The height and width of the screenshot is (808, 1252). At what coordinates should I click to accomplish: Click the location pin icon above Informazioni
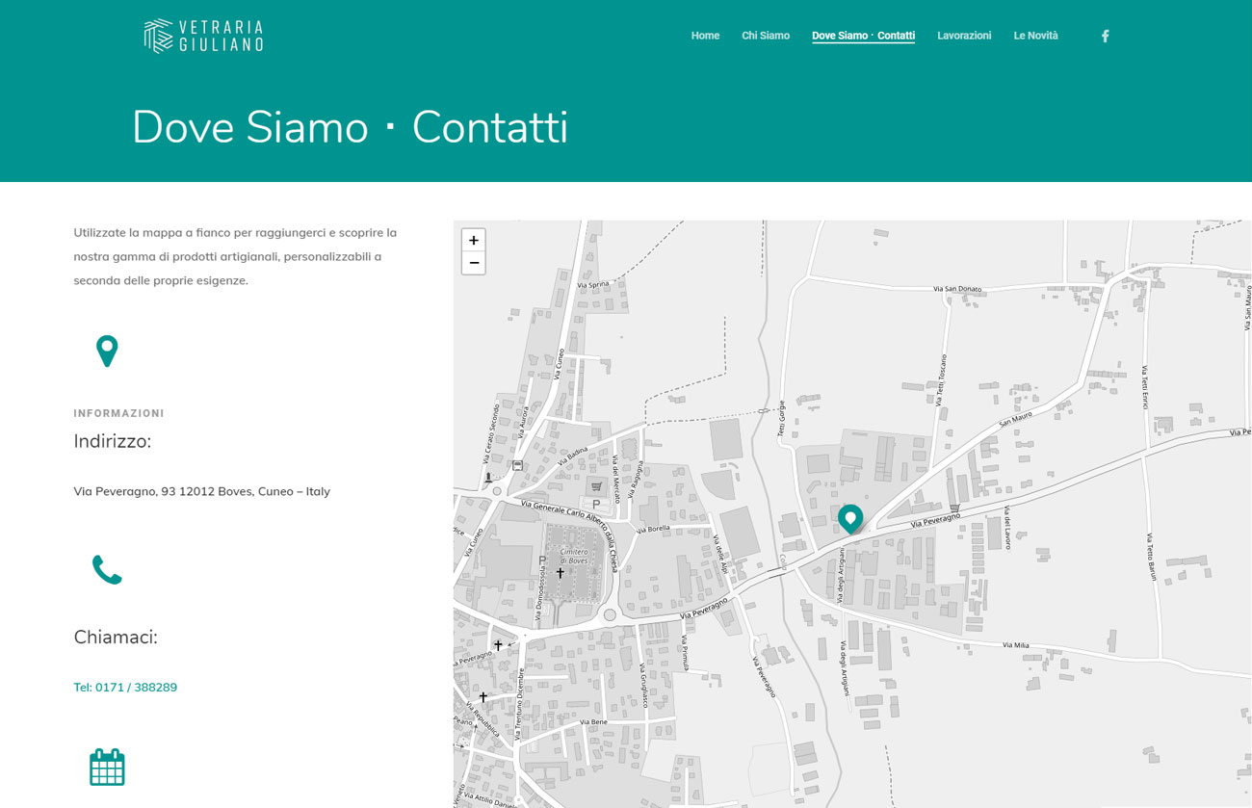(x=107, y=351)
